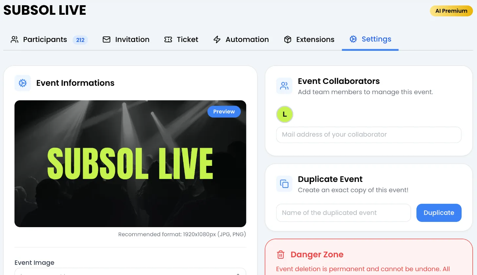Click the Settings gear icon in tabs
477x275 pixels.
[353, 39]
